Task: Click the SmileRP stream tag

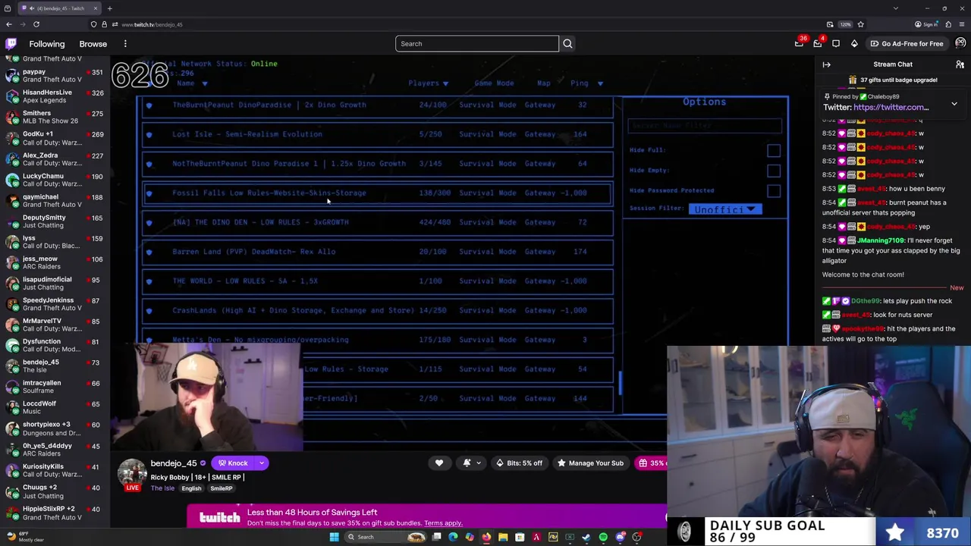Action: [221, 488]
